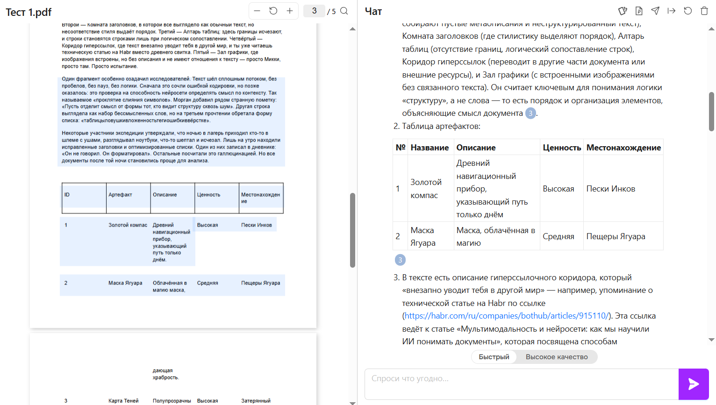The height and width of the screenshot is (405, 716).
Task: Click the document summary icon near the chat header
Action: [x=639, y=11]
